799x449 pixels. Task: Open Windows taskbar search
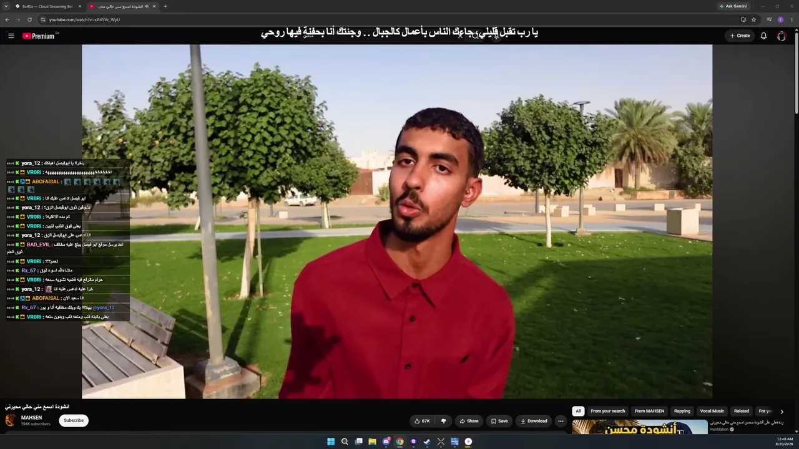click(x=345, y=442)
